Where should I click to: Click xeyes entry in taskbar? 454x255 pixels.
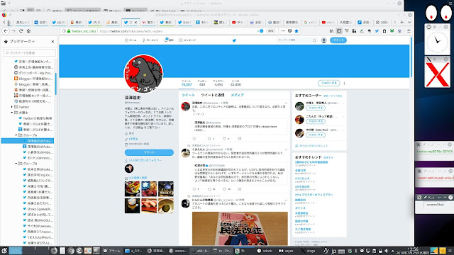tap(286, 251)
